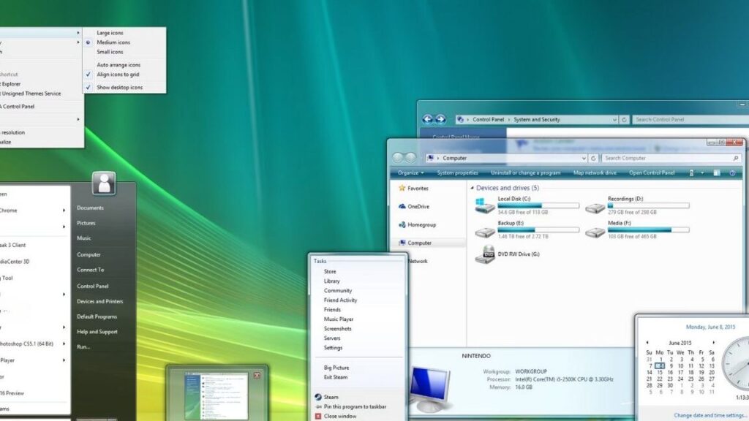
Task: Click the OneDrive cloud icon in sidebar
Action: pos(402,206)
